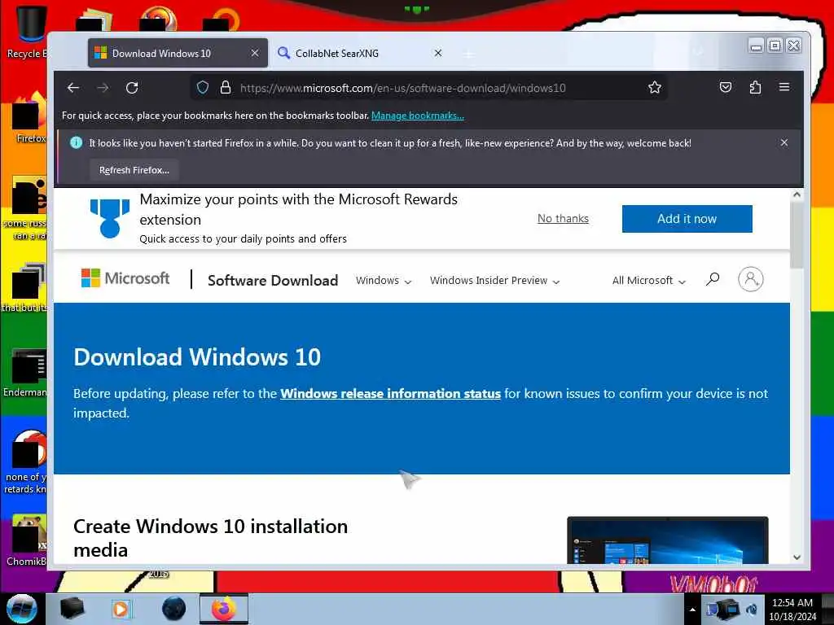Save page to Pocket icon
This screenshot has width=834, height=625.
pos(726,87)
